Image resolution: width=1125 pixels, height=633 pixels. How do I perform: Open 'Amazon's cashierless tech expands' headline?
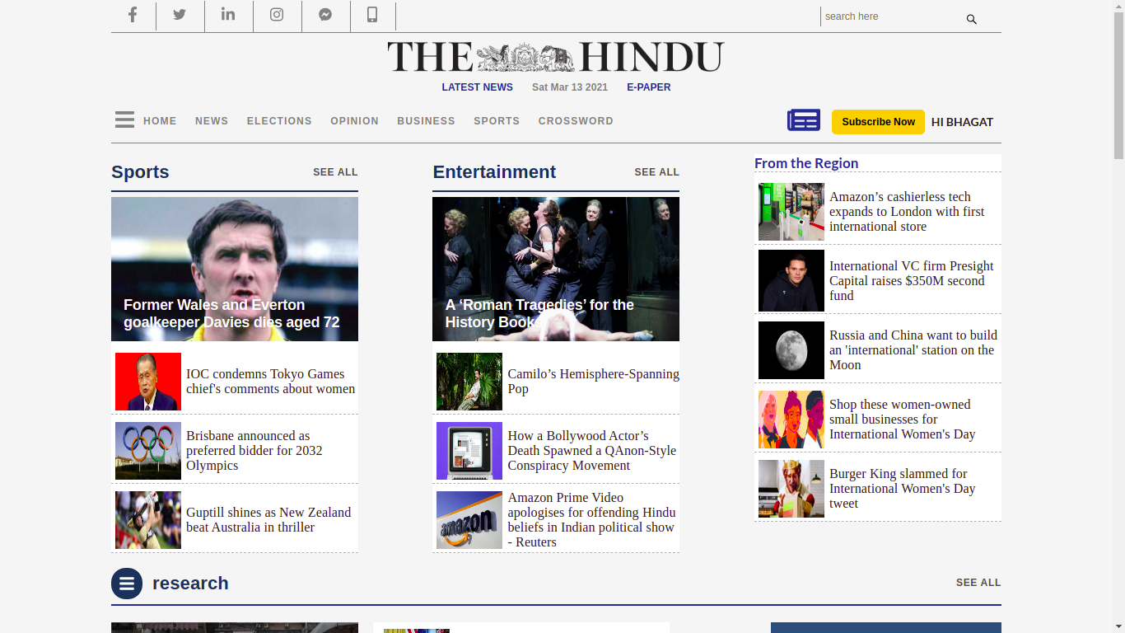coord(907,212)
